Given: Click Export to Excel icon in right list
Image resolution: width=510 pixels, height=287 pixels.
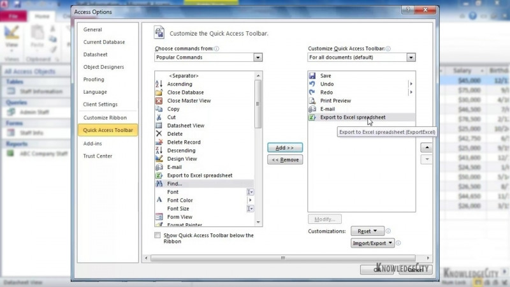Looking at the screenshot, I should coord(312,117).
